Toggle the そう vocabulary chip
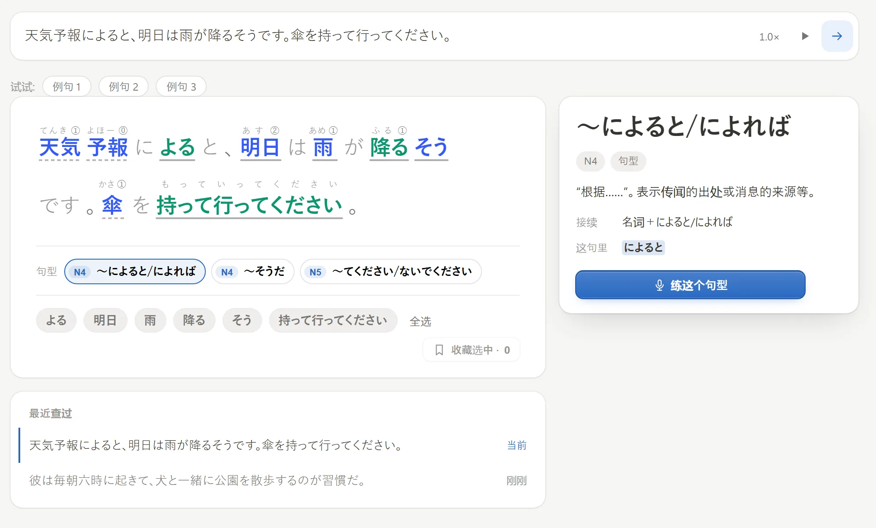The width and height of the screenshot is (876, 528). [x=242, y=320]
